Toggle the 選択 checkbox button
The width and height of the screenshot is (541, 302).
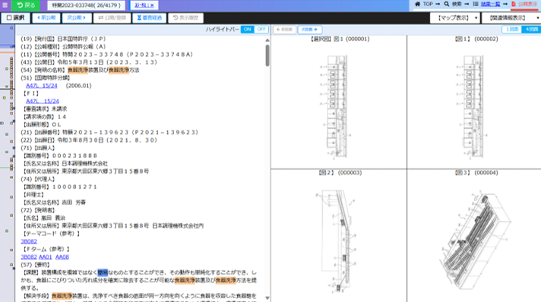(15, 17)
